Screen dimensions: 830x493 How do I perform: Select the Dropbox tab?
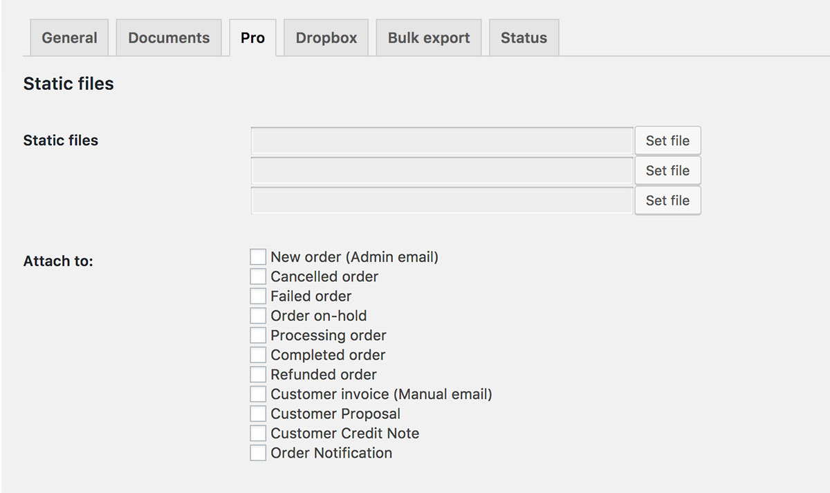pos(326,38)
